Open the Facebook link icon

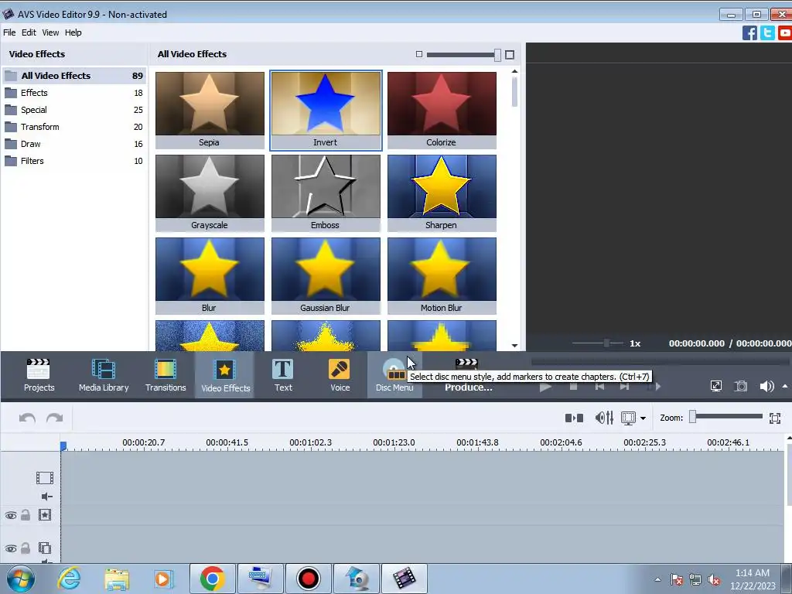(749, 33)
